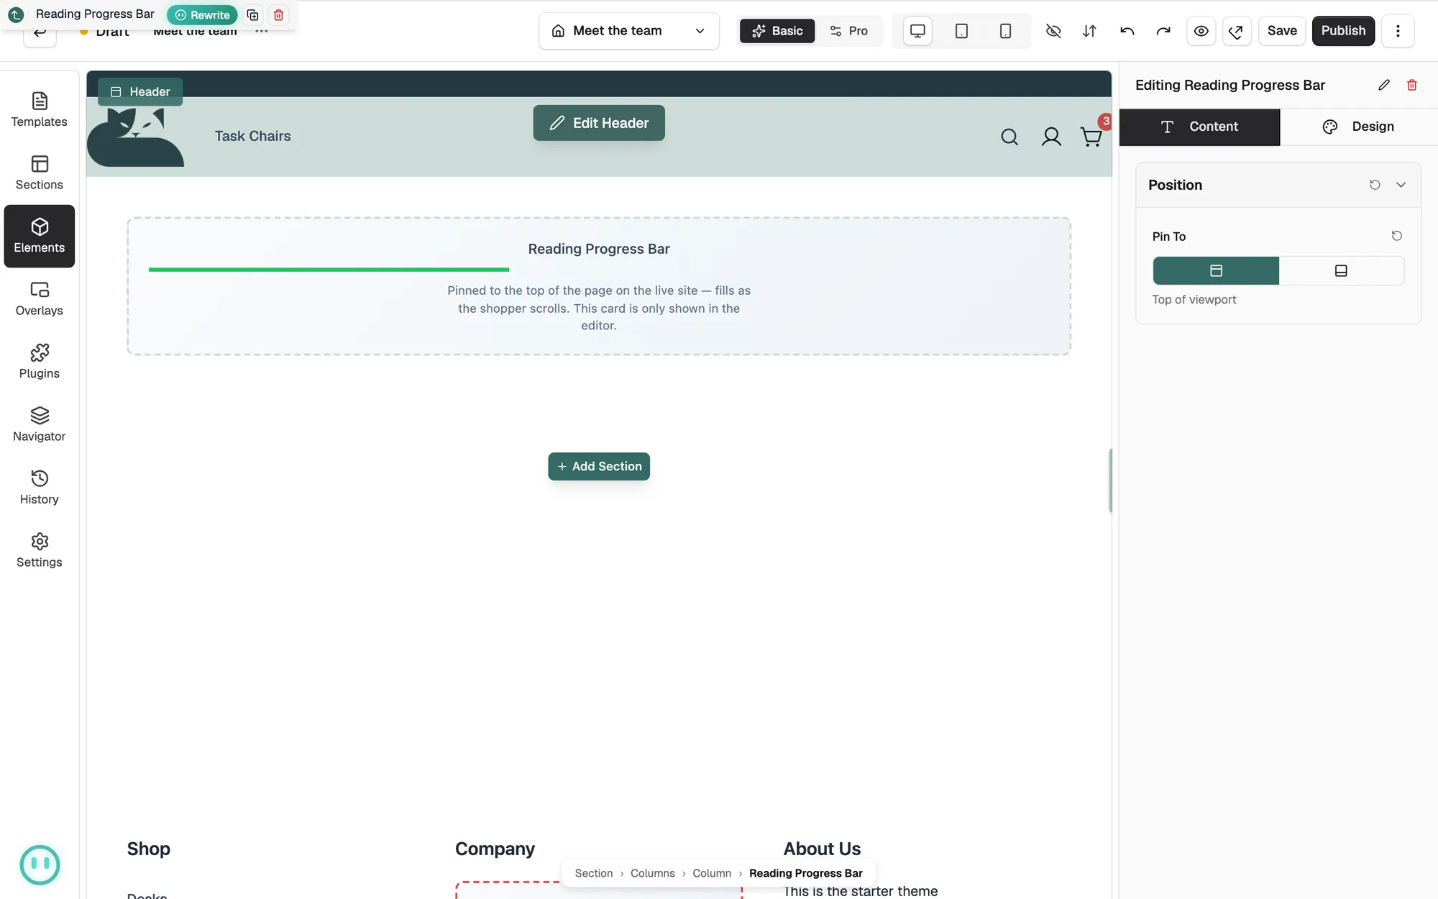Pin bar to top of viewport
The image size is (1438, 899).
(1216, 270)
